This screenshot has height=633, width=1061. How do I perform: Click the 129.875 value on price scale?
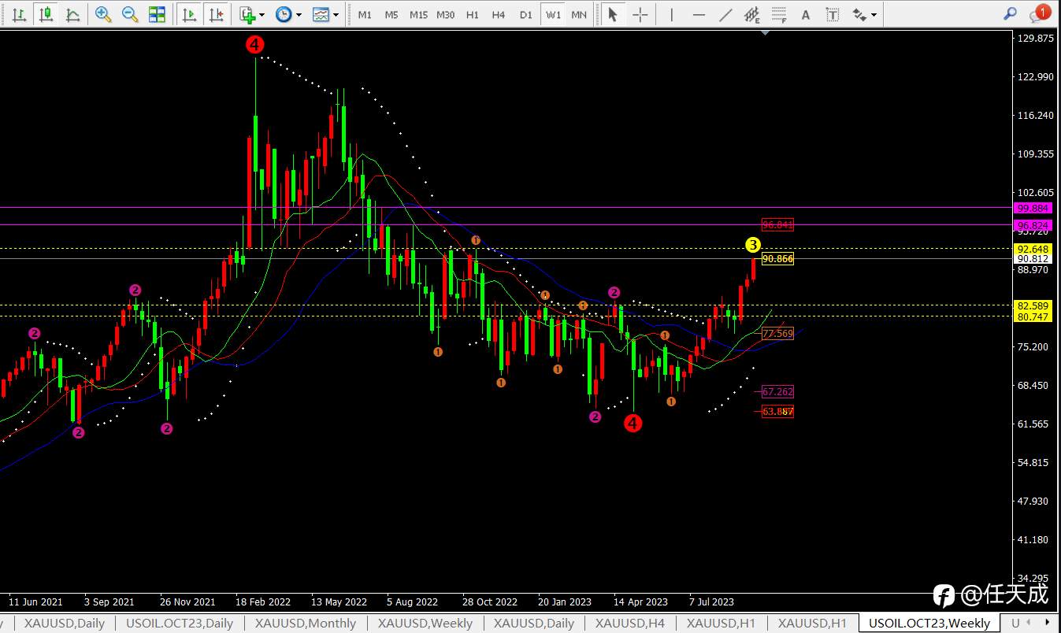[1036, 39]
